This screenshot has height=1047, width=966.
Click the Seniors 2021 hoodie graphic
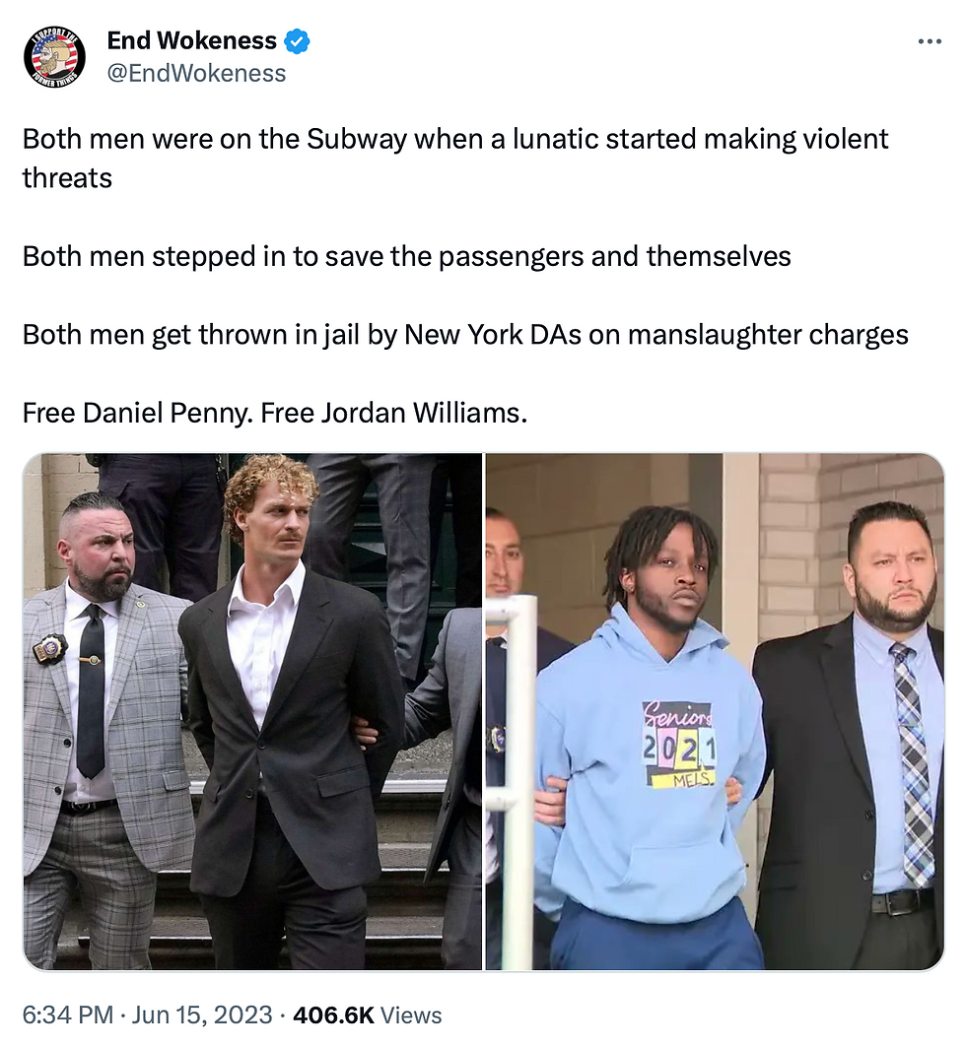point(679,744)
